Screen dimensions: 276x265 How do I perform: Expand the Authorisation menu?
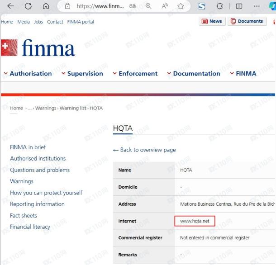(x=28, y=74)
